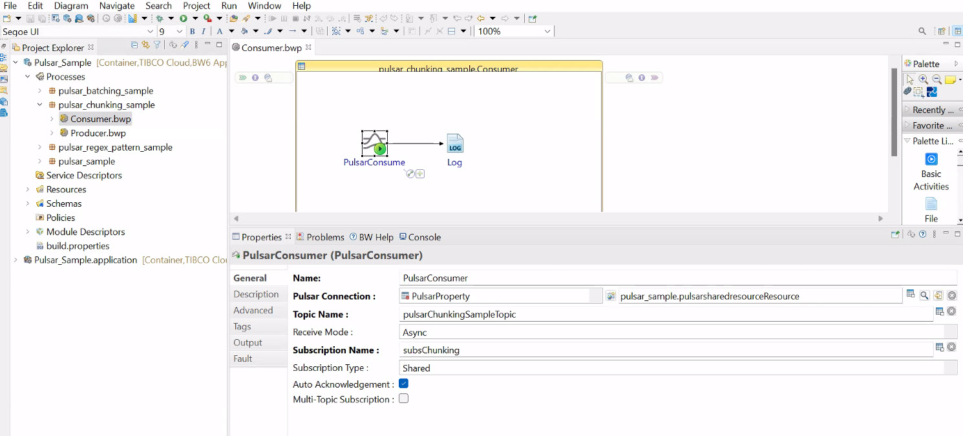Open Producer.bwp in the Project Explorer
Viewport: 963px width, 436px height.
click(x=98, y=133)
